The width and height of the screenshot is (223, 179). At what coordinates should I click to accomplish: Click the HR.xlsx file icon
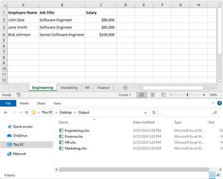[x=61, y=142]
